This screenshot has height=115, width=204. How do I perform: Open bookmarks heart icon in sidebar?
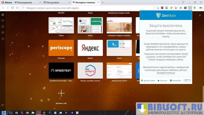[x=3, y=20]
